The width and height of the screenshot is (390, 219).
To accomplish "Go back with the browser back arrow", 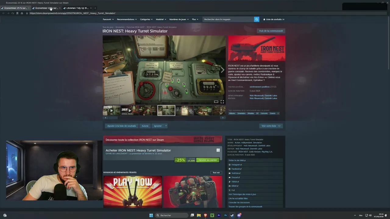I will point(4,13).
